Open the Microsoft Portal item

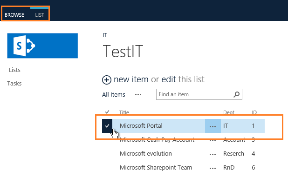click(x=141, y=126)
